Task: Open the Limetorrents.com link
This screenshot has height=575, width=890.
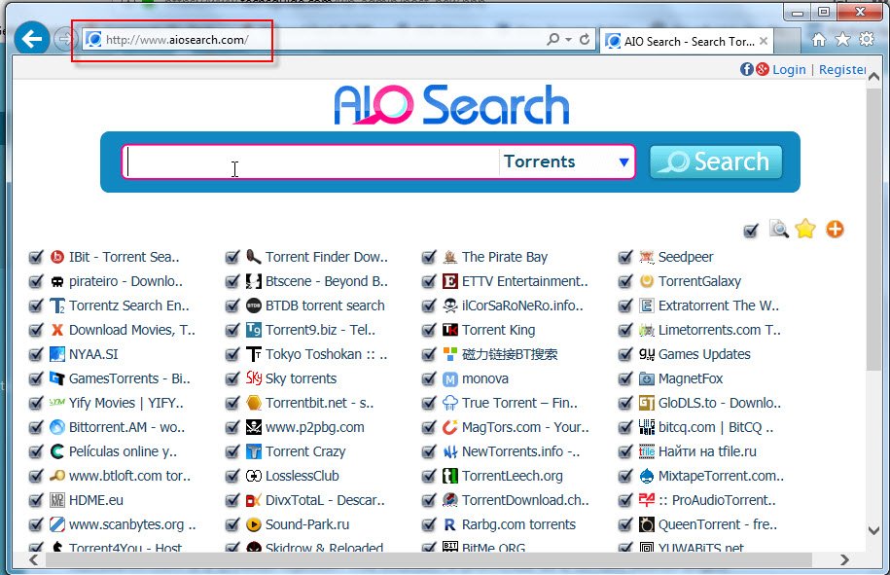Action: [x=719, y=330]
